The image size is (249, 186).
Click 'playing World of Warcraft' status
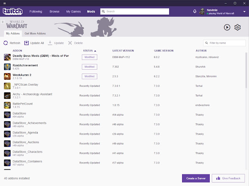[221, 14]
